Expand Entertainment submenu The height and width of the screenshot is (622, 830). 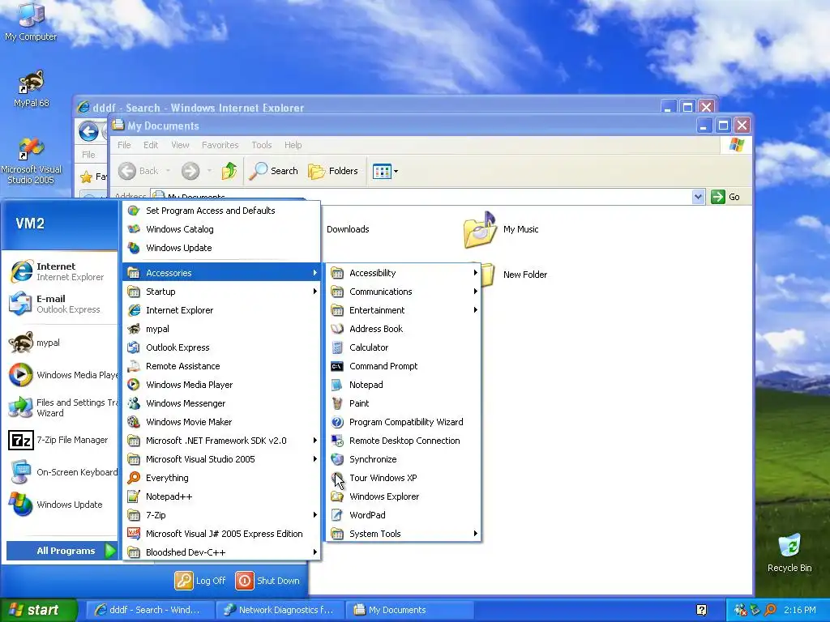point(403,310)
